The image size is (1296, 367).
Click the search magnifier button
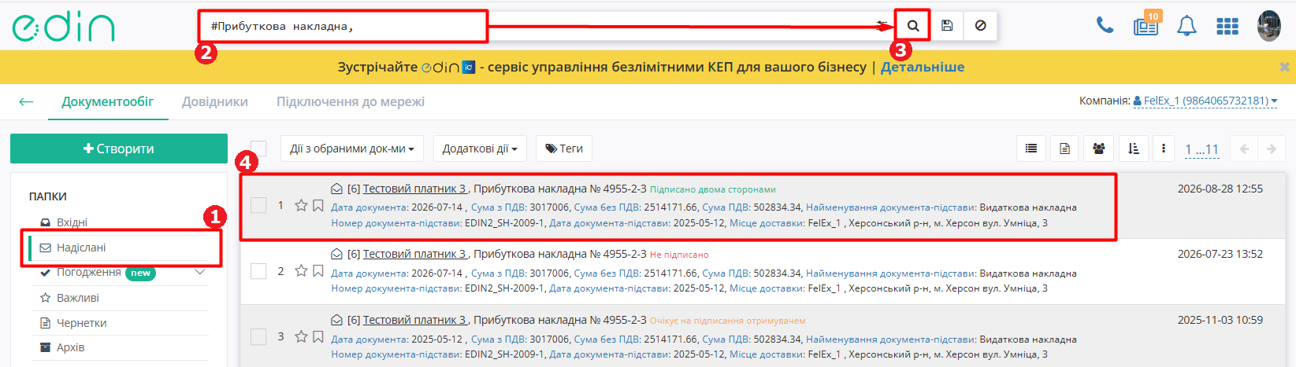pos(913,25)
